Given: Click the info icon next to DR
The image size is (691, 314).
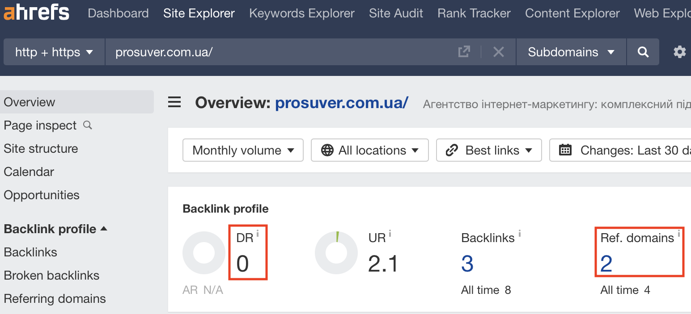Looking at the screenshot, I should (x=258, y=233).
